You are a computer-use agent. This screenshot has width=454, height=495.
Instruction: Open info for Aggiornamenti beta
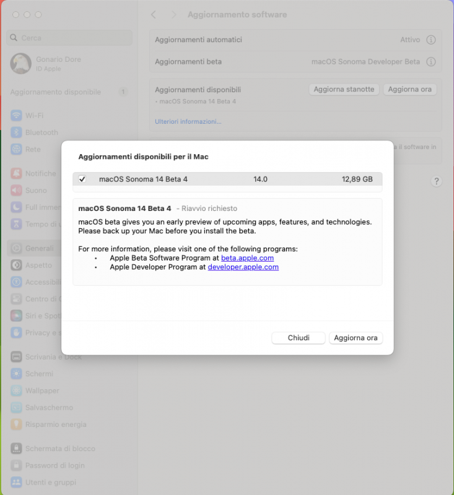431,61
